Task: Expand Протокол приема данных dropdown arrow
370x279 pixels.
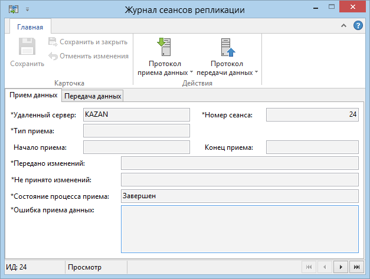Action: pos(191,71)
